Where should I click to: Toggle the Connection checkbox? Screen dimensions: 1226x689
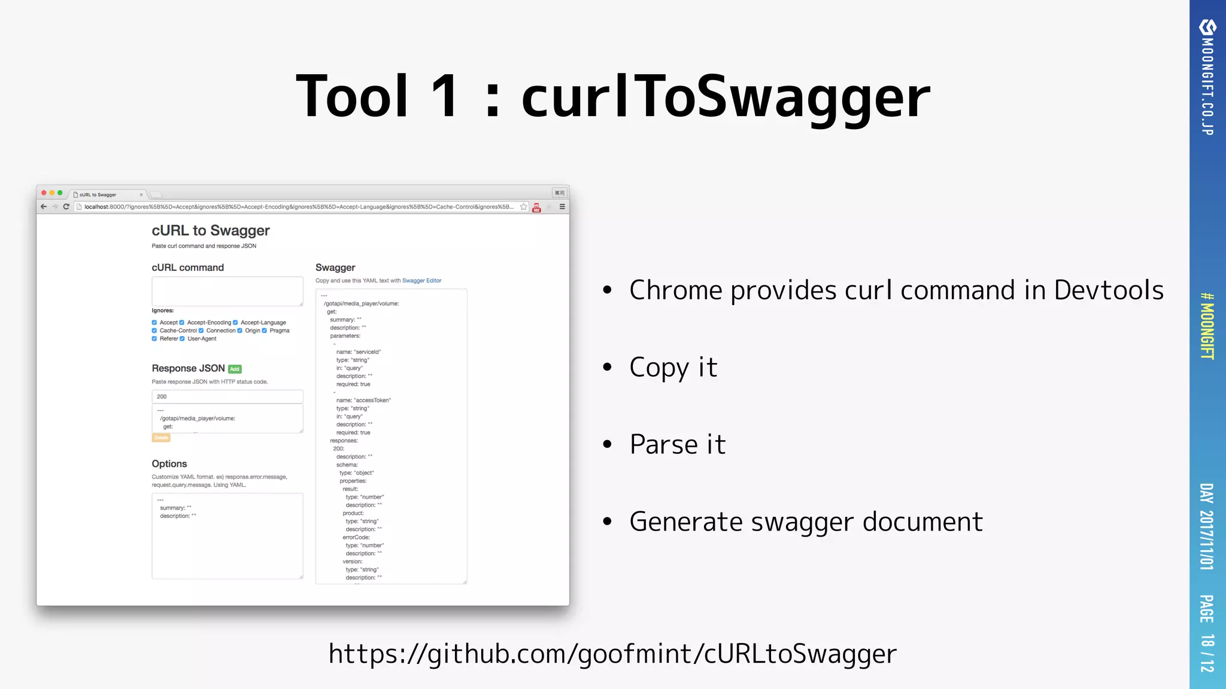tap(201, 331)
